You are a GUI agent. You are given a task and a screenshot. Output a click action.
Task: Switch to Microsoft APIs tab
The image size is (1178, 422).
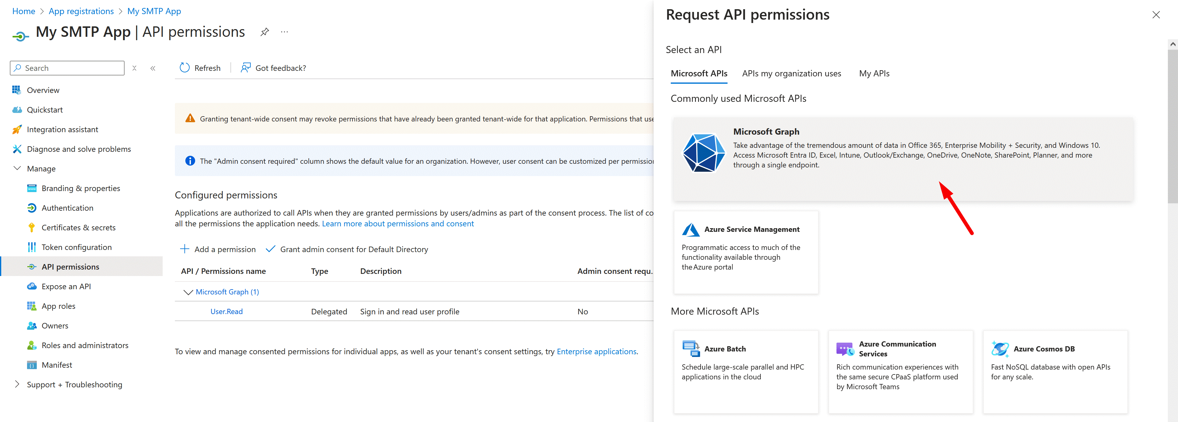[699, 74]
